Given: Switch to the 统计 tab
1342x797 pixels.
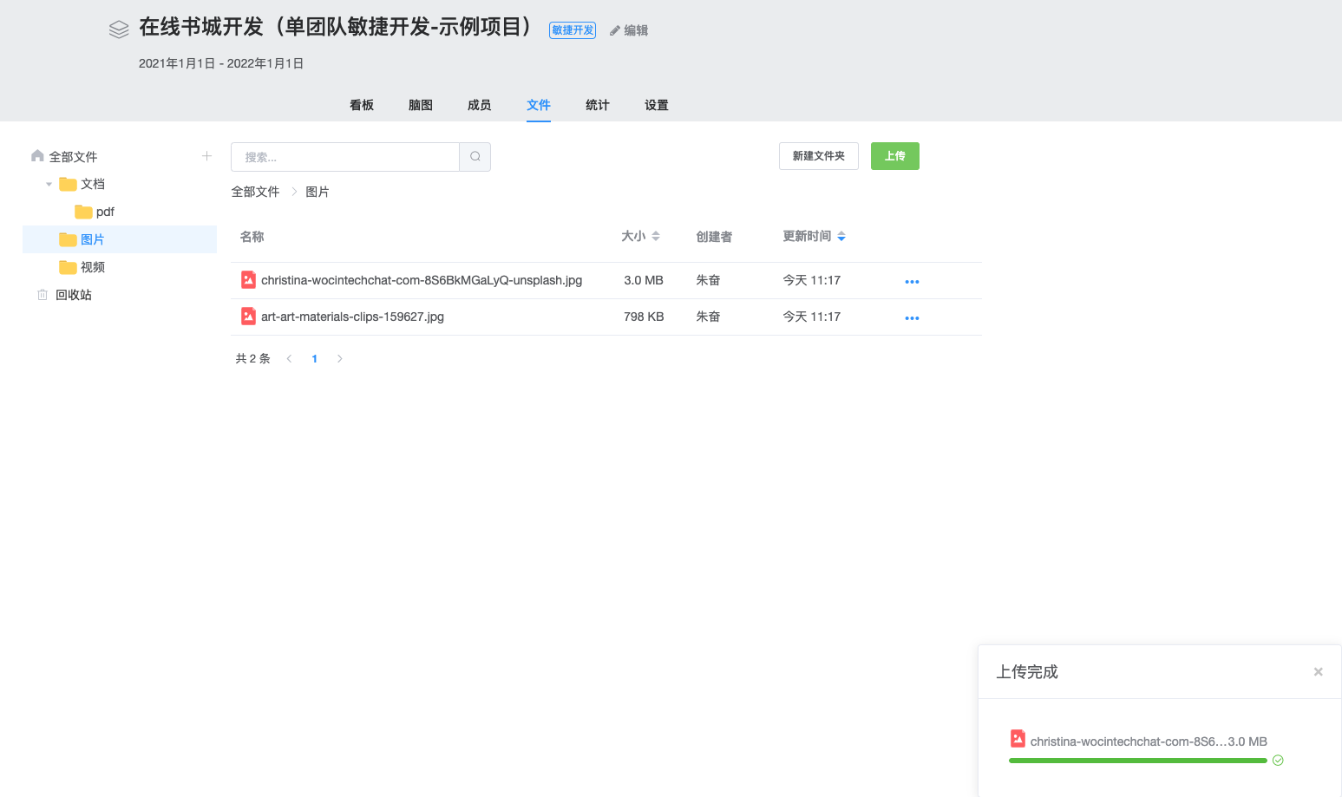Looking at the screenshot, I should click(x=597, y=105).
